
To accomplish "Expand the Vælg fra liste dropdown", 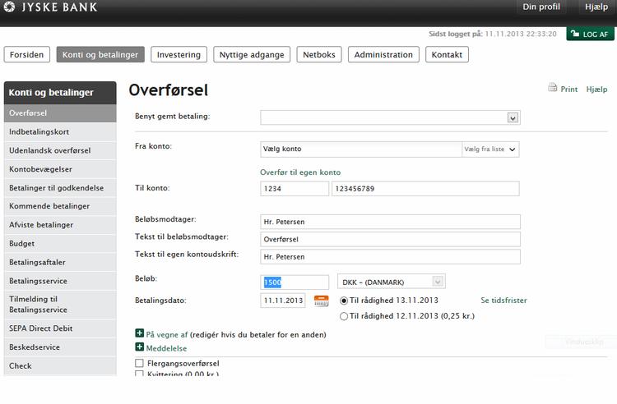I will [x=490, y=149].
